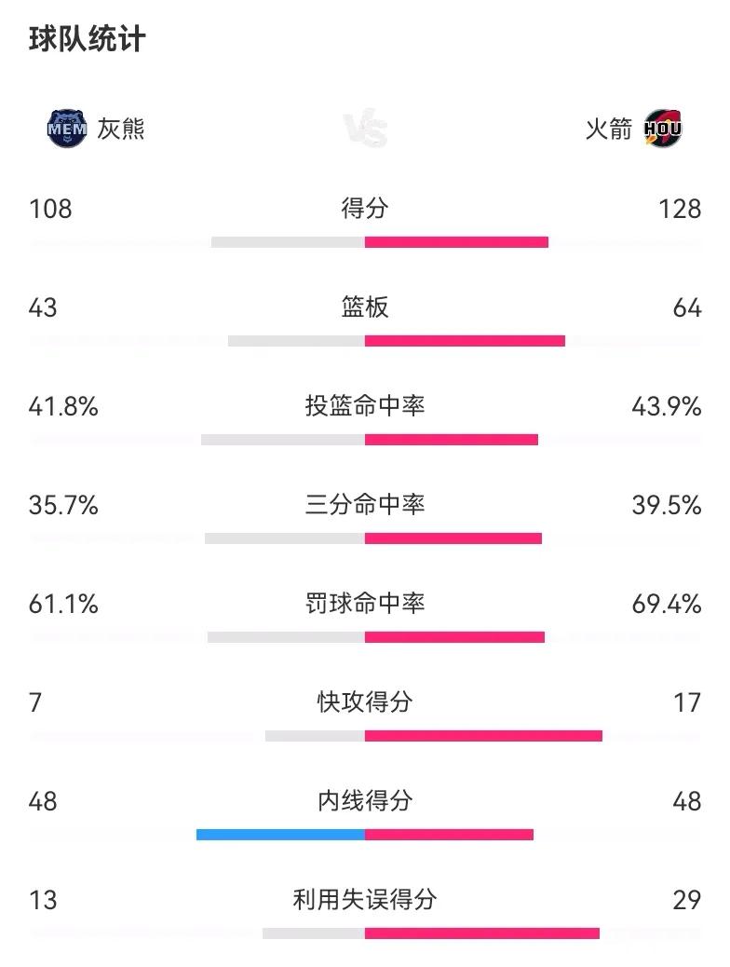The height and width of the screenshot is (967, 730).
Task: Tap the Grizzlies score 108
Action: pos(50,209)
